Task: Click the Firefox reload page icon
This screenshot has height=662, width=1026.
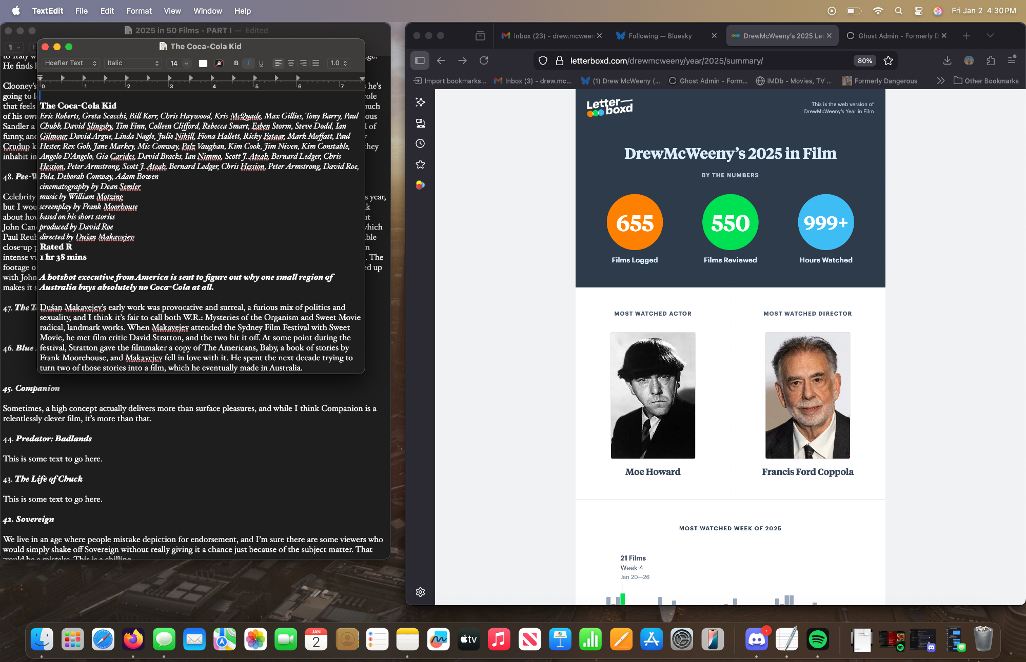Action: pos(484,60)
